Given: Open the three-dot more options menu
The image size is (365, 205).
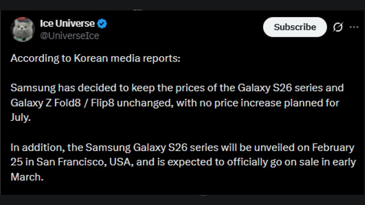Looking at the screenshot, I should 354,27.
